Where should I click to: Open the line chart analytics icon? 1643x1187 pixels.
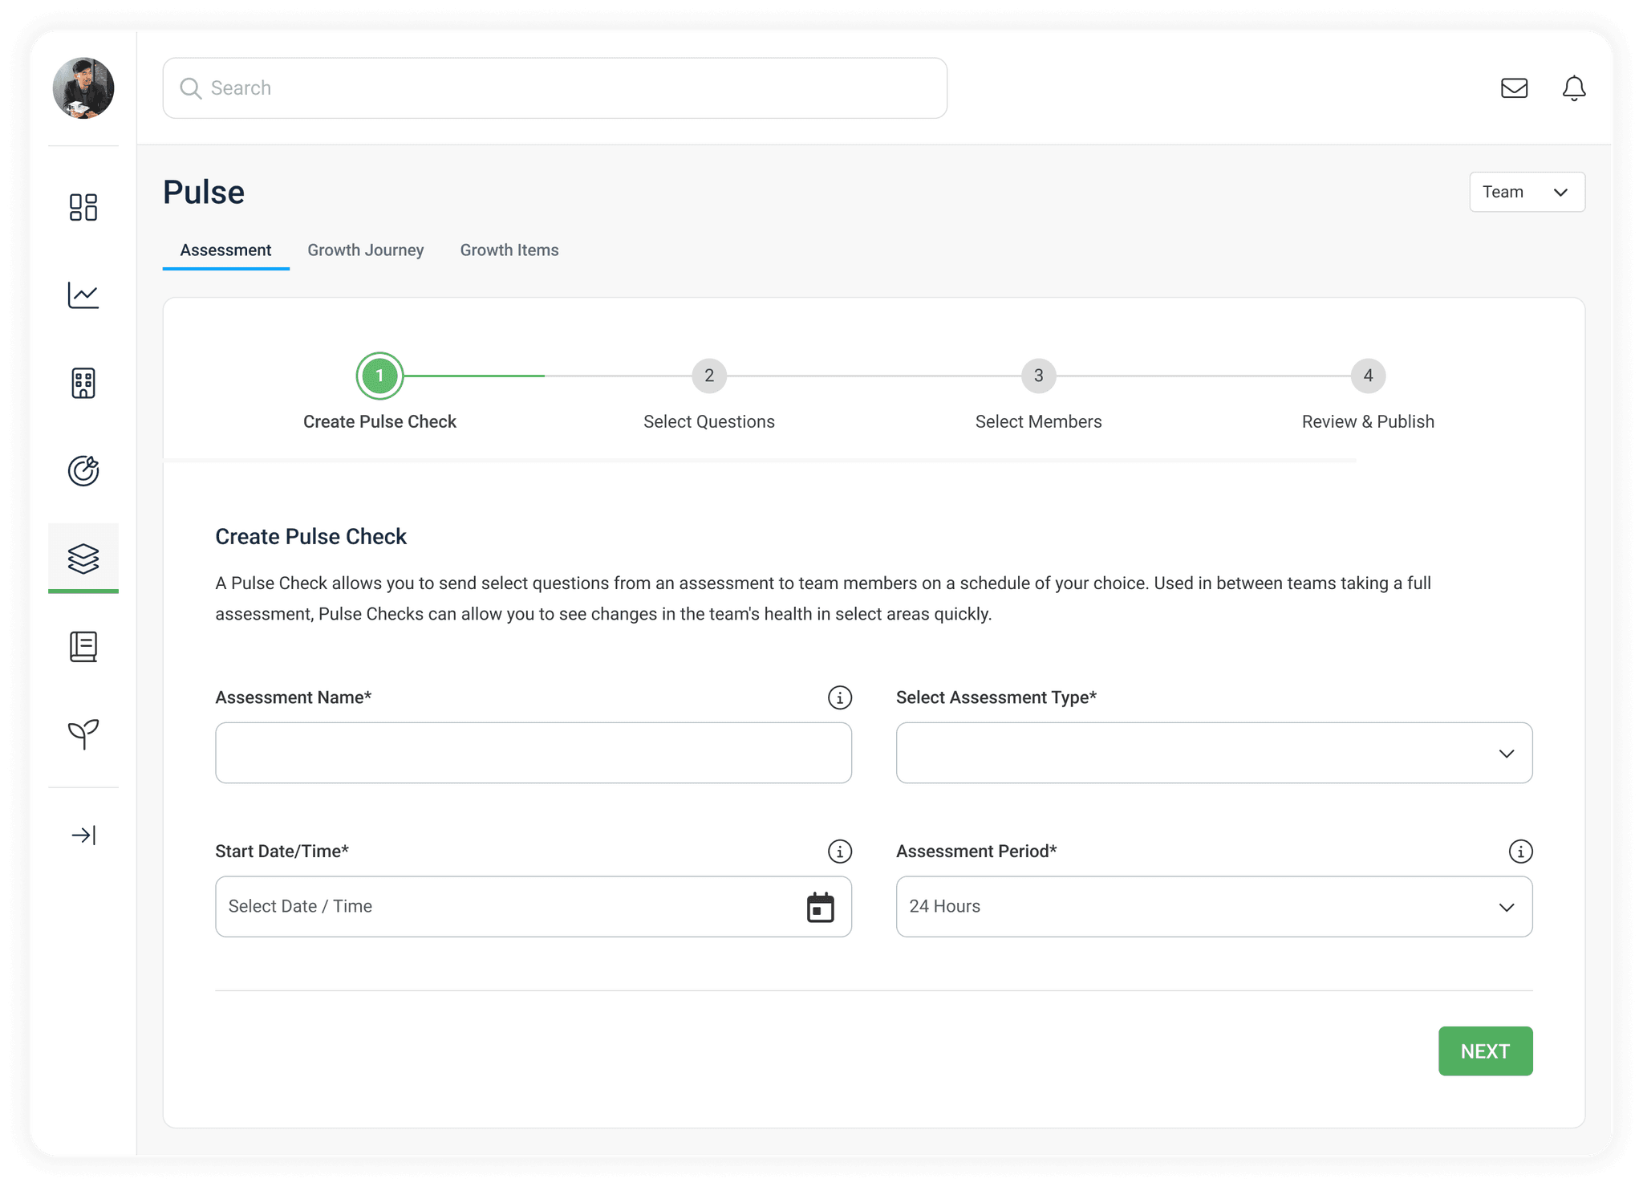(x=83, y=295)
